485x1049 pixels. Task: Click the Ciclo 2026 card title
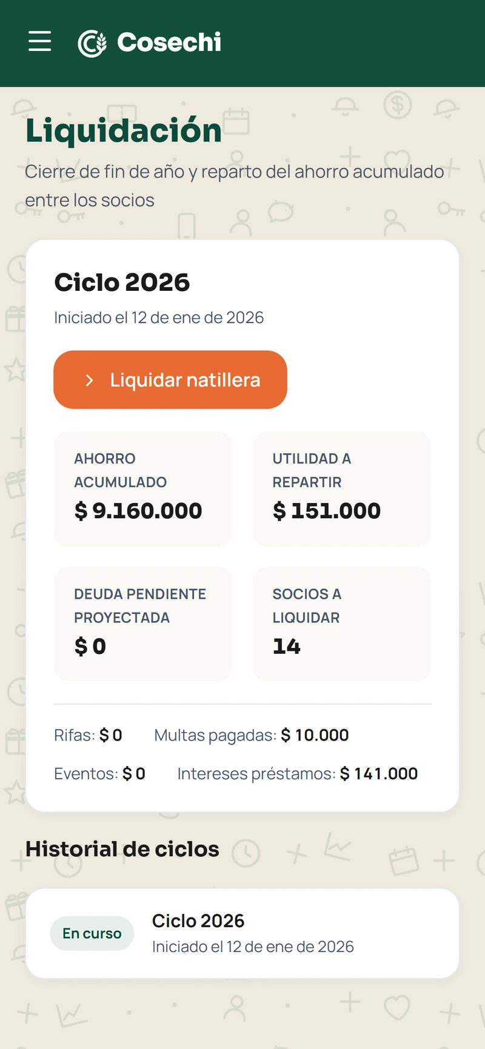pos(122,282)
